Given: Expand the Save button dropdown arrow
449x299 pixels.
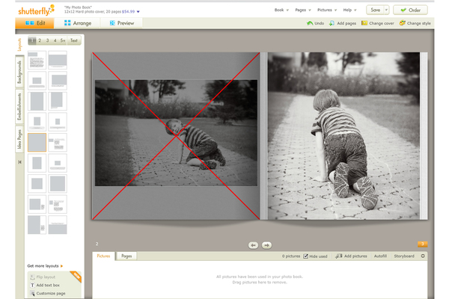Looking at the screenshot, I should (386, 10).
